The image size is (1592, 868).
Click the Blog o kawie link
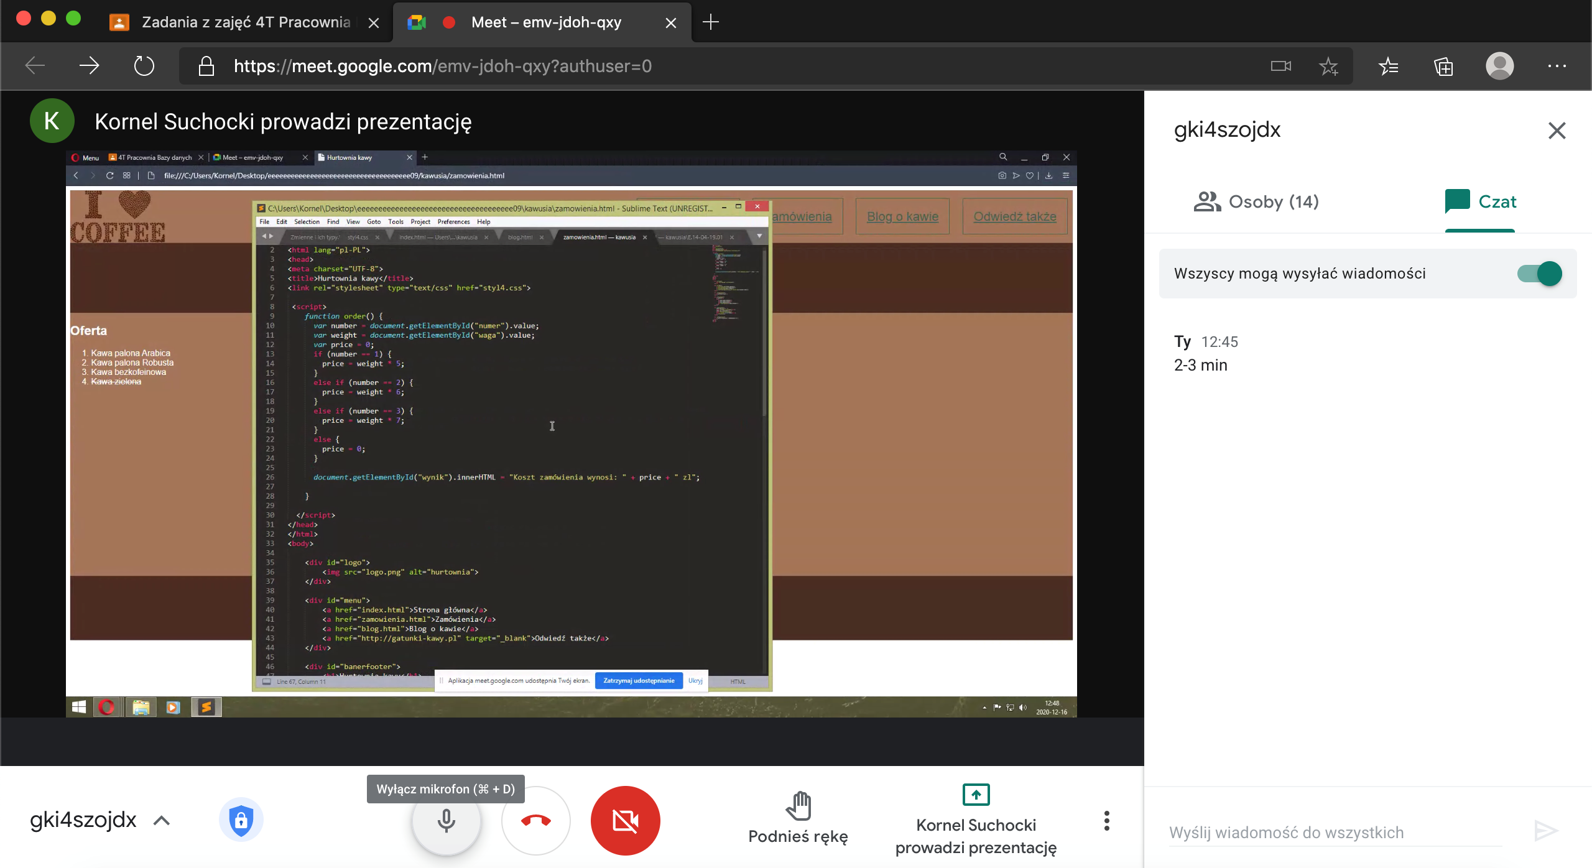(x=902, y=216)
